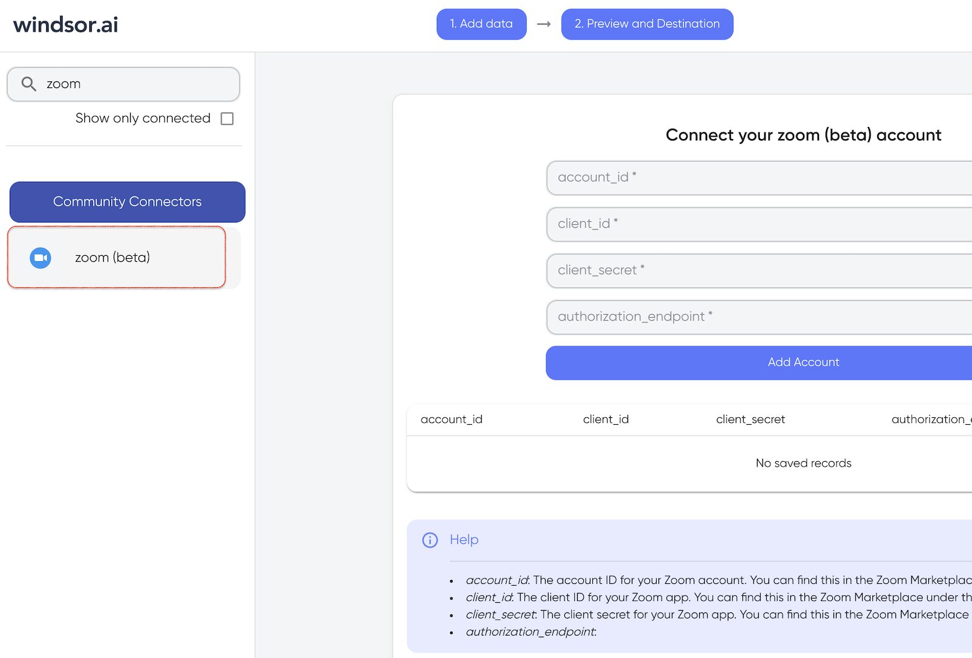Screen dimensions: 972x658
Task: Click the client_id help description line
Action: (719, 597)
